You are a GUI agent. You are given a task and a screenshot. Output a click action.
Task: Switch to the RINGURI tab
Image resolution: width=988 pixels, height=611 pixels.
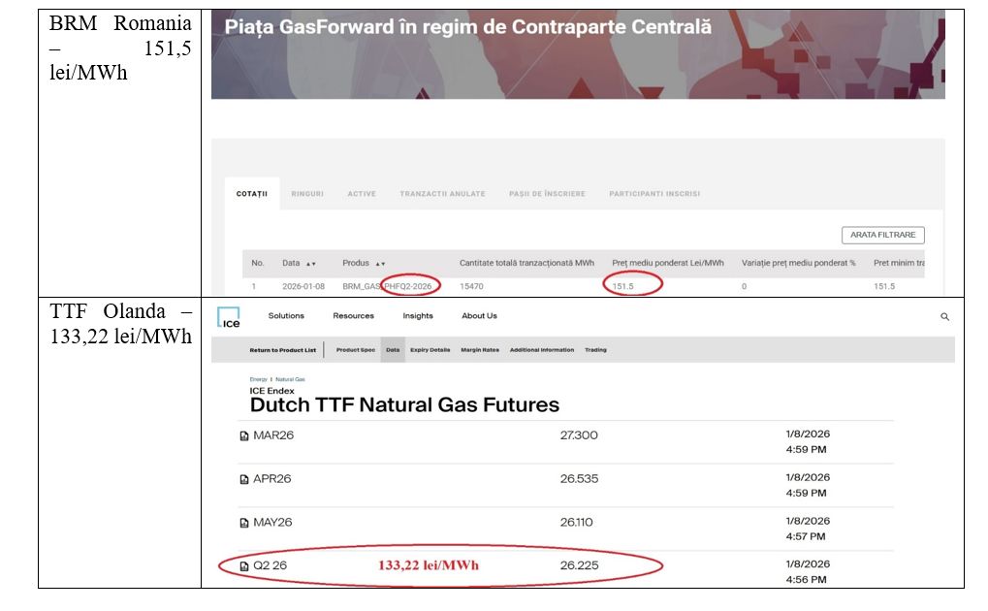[310, 193]
